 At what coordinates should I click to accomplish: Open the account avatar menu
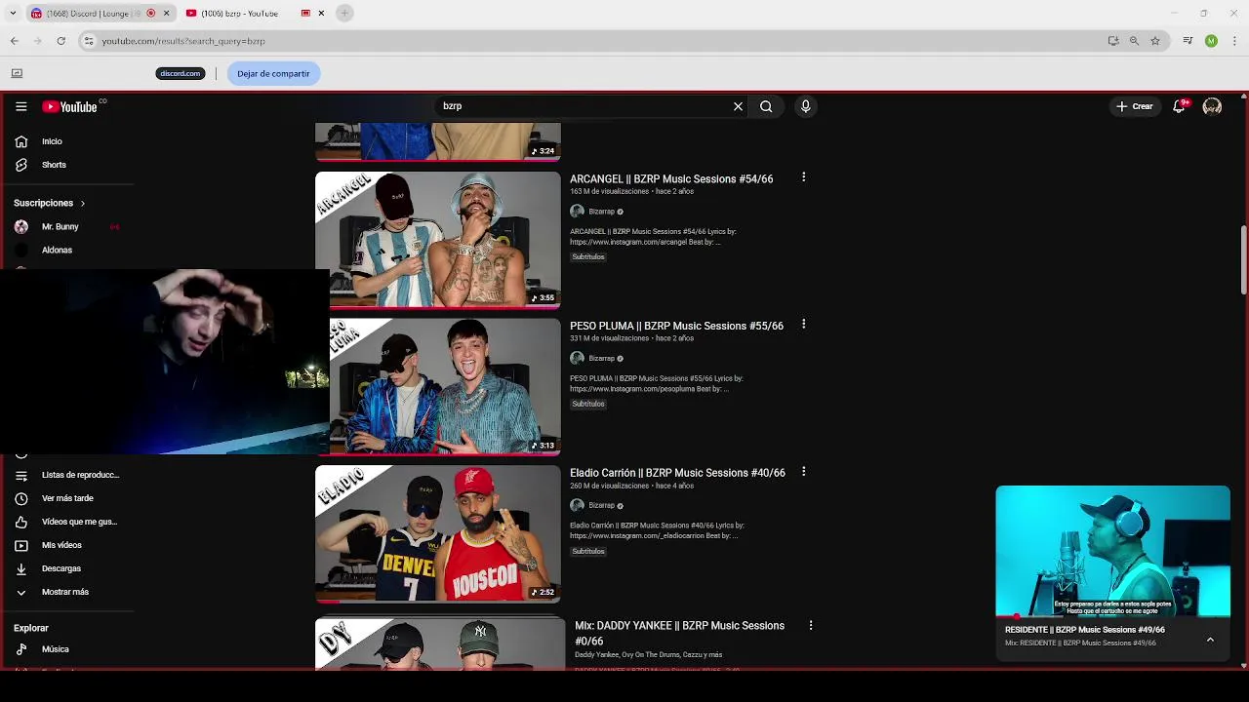coord(1212,106)
